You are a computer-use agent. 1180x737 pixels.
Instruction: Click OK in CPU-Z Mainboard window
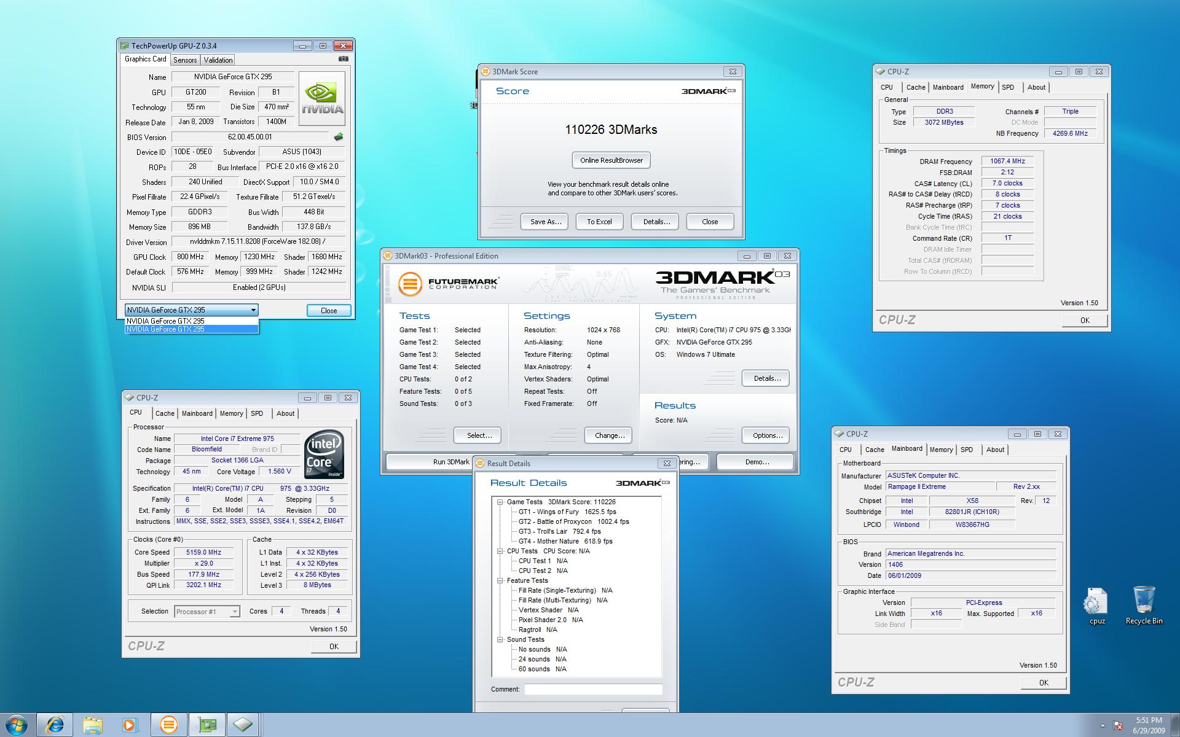click(x=1044, y=682)
